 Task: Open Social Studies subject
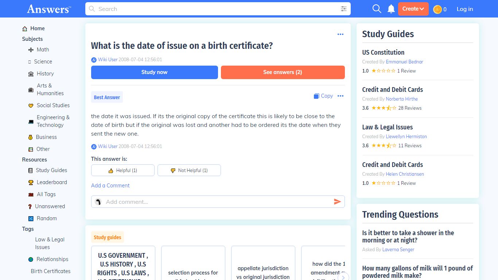pyautogui.click(x=53, y=105)
